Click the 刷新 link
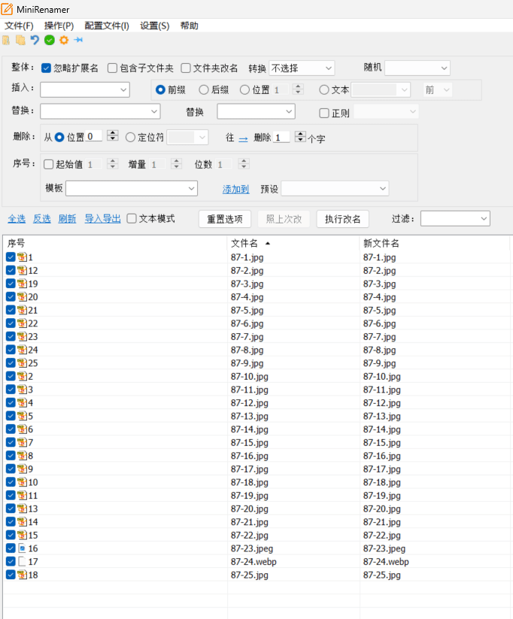 (x=67, y=219)
